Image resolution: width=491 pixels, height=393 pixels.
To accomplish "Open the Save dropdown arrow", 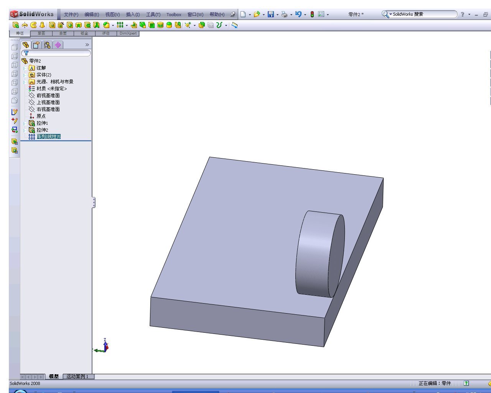I will pos(277,15).
